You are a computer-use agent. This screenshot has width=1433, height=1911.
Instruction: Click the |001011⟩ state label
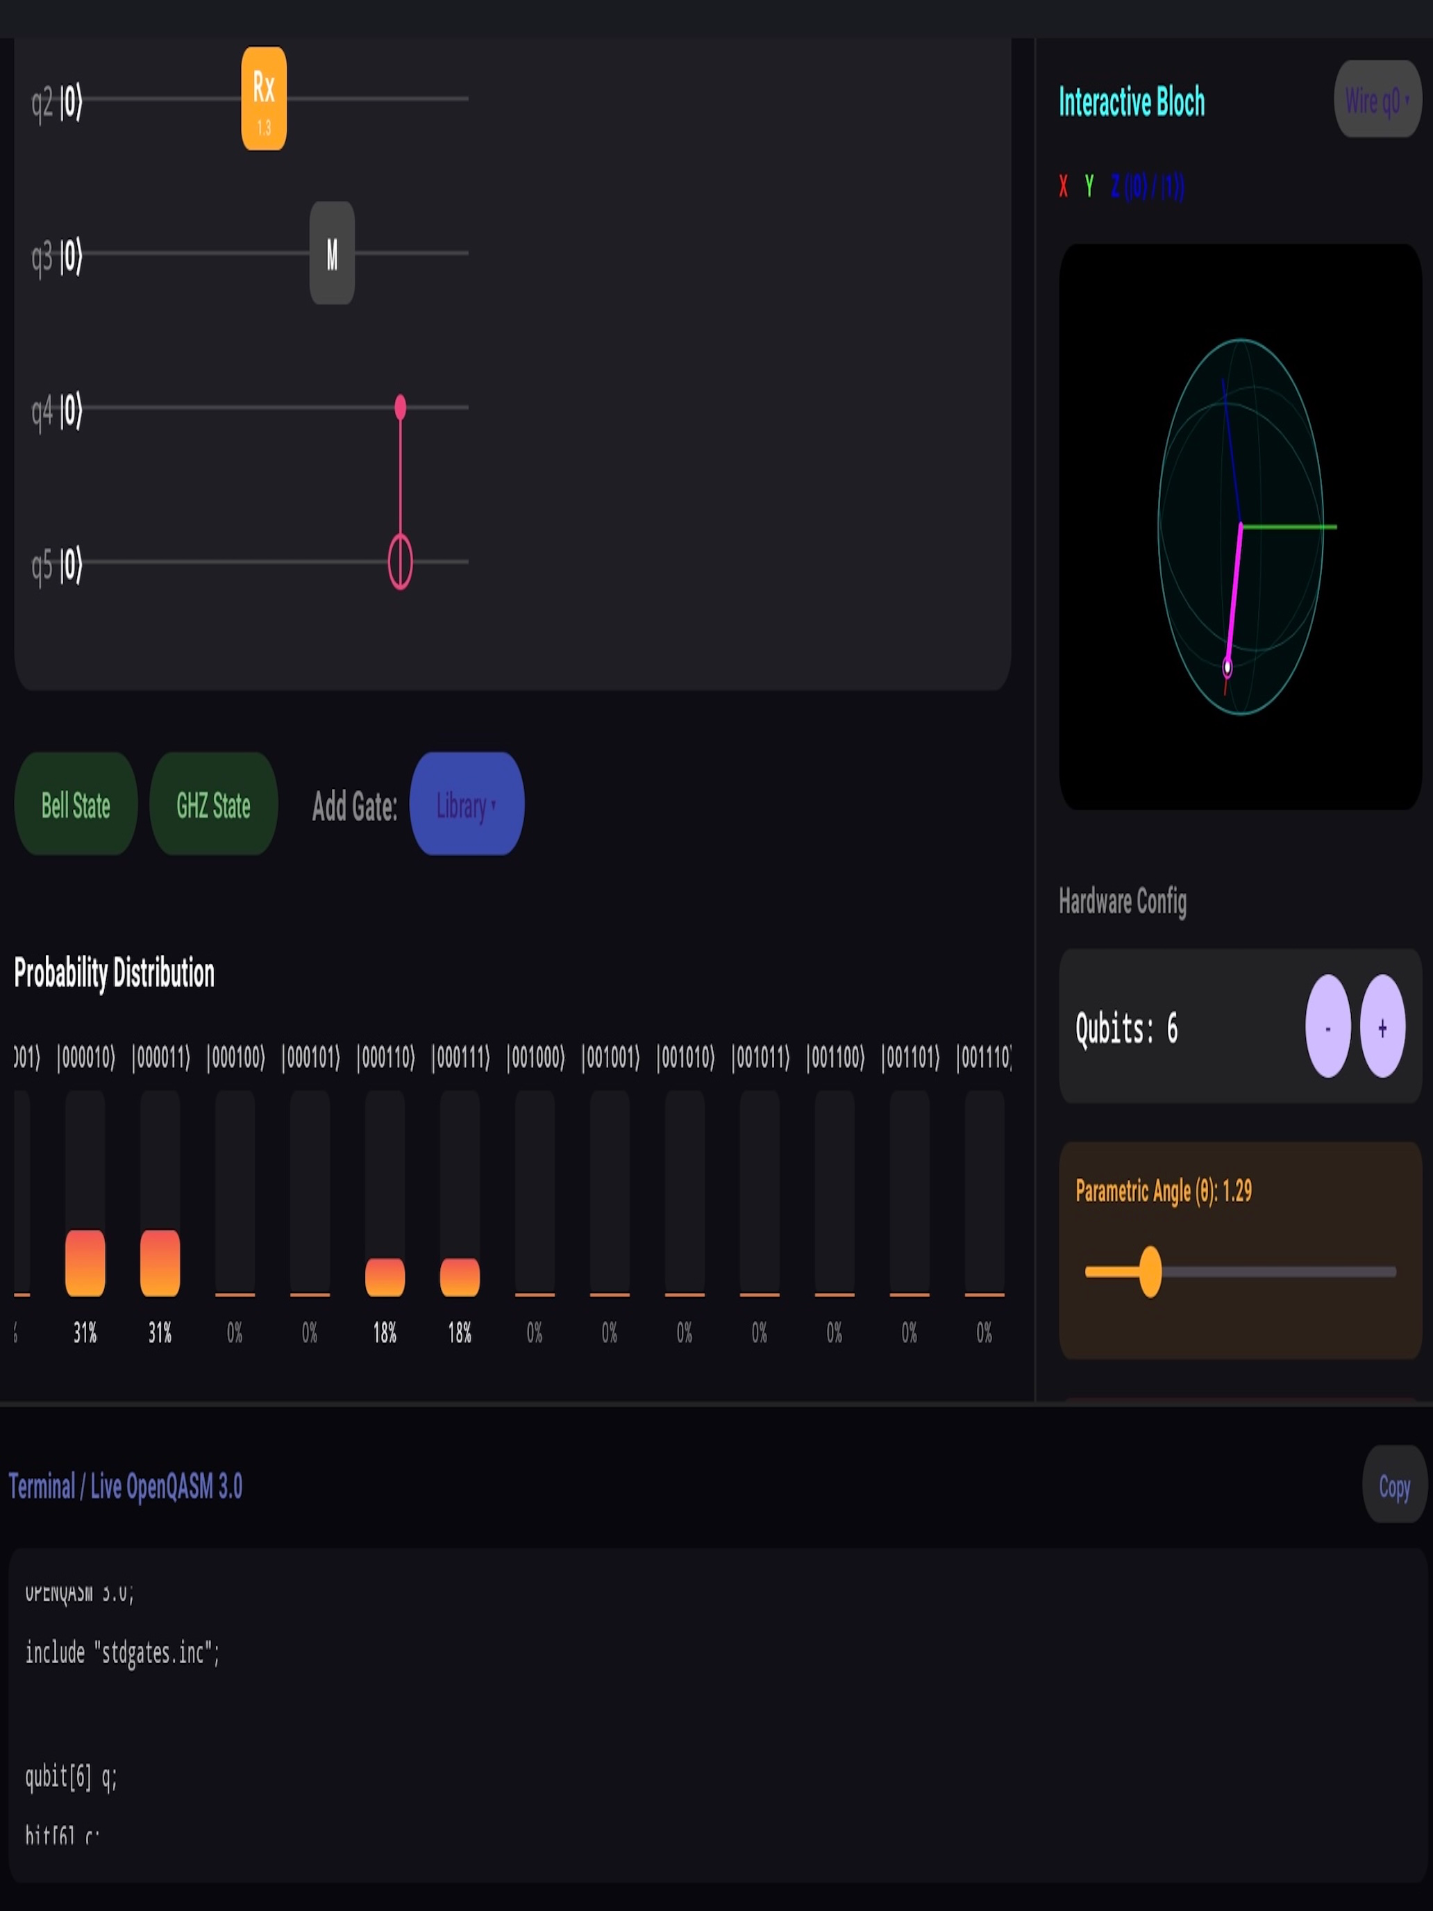click(x=760, y=1058)
